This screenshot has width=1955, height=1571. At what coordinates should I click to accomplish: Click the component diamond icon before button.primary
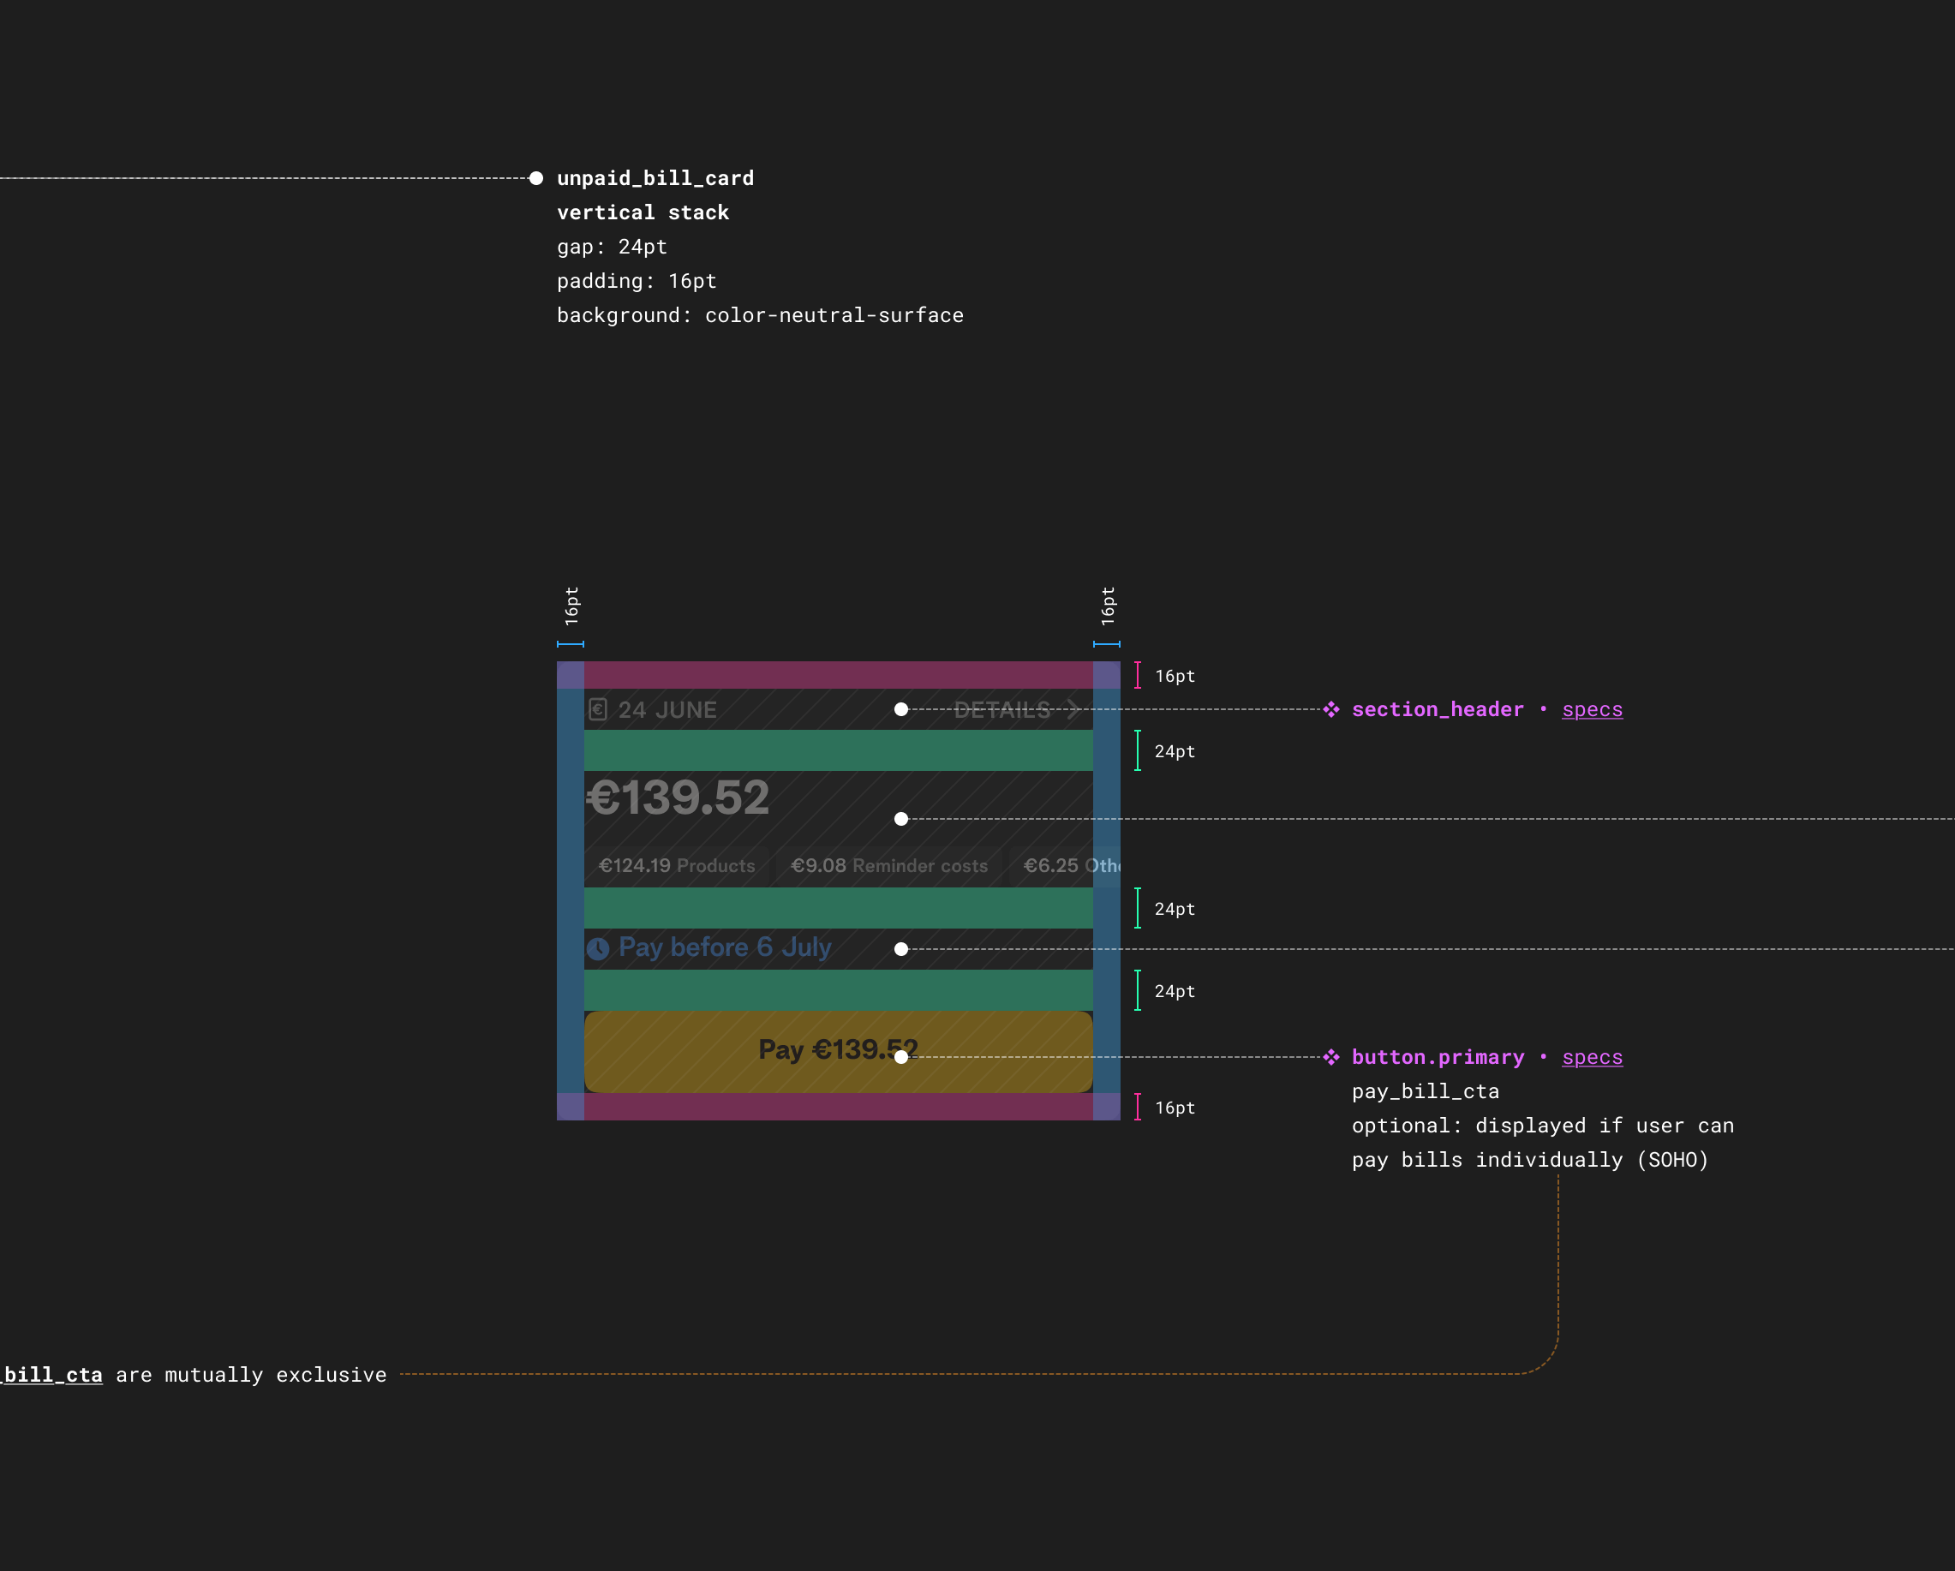(1331, 1057)
